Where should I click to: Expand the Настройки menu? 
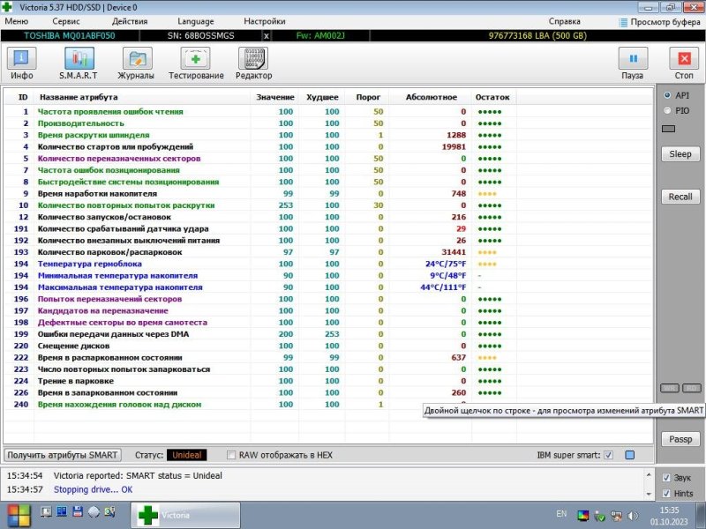264,20
